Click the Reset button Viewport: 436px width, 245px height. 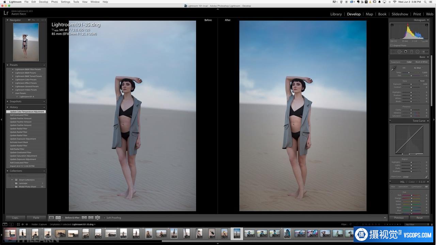coord(419,218)
